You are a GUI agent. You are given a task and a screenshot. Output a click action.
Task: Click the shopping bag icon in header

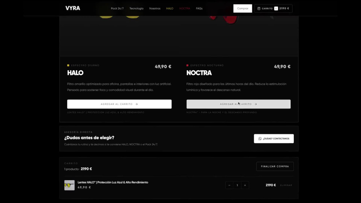coord(259,9)
